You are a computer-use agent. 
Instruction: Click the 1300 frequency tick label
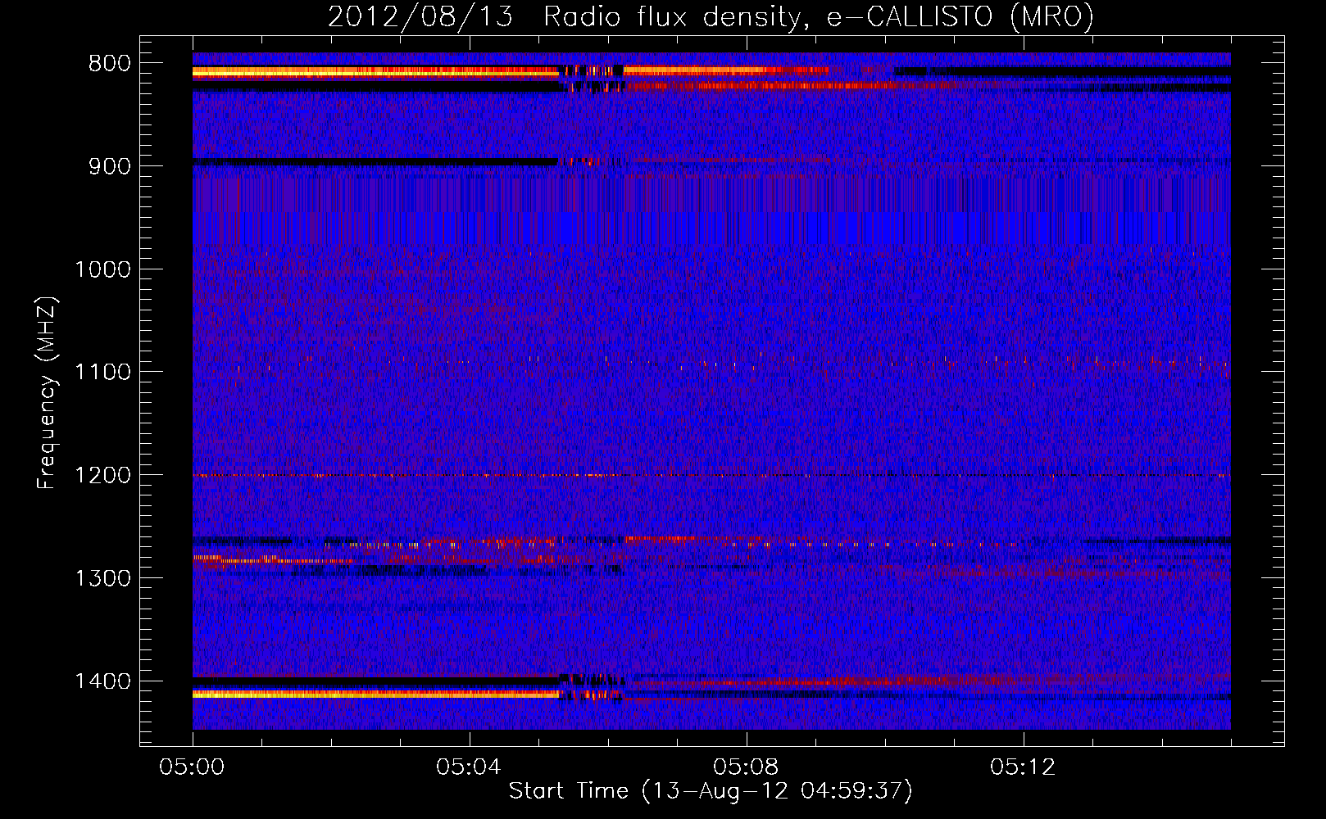click(102, 578)
